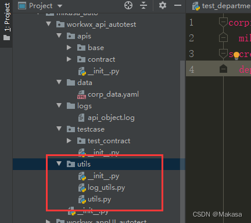Click the Python icon of log_utils.py
Screen dimensions: 251x223
pos(82,188)
